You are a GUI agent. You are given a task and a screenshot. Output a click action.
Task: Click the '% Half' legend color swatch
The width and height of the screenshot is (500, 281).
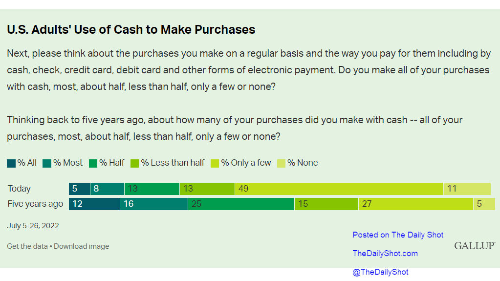93,164
